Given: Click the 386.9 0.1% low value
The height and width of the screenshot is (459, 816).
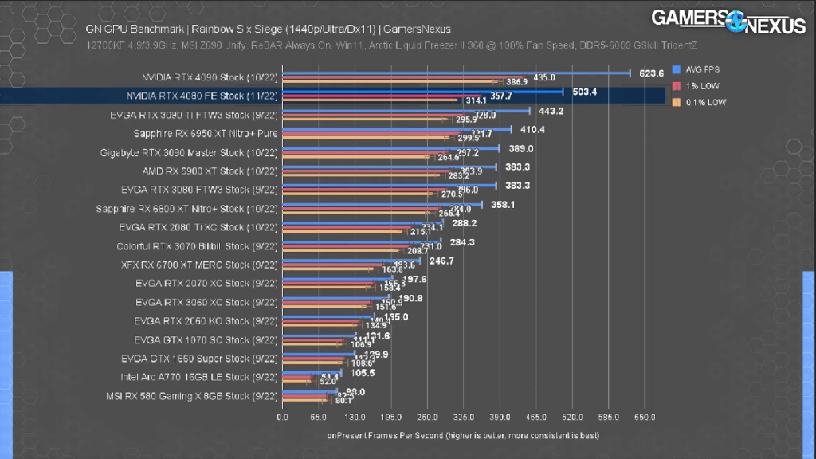Looking at the screenshot, I should pyautogui.click(x=516, y=82).
